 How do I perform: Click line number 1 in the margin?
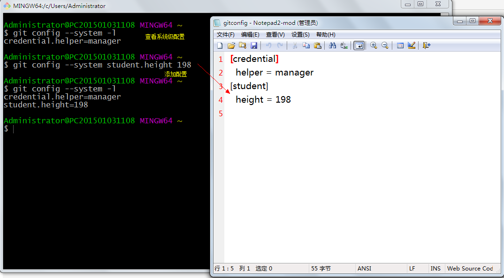click(221, 60)
